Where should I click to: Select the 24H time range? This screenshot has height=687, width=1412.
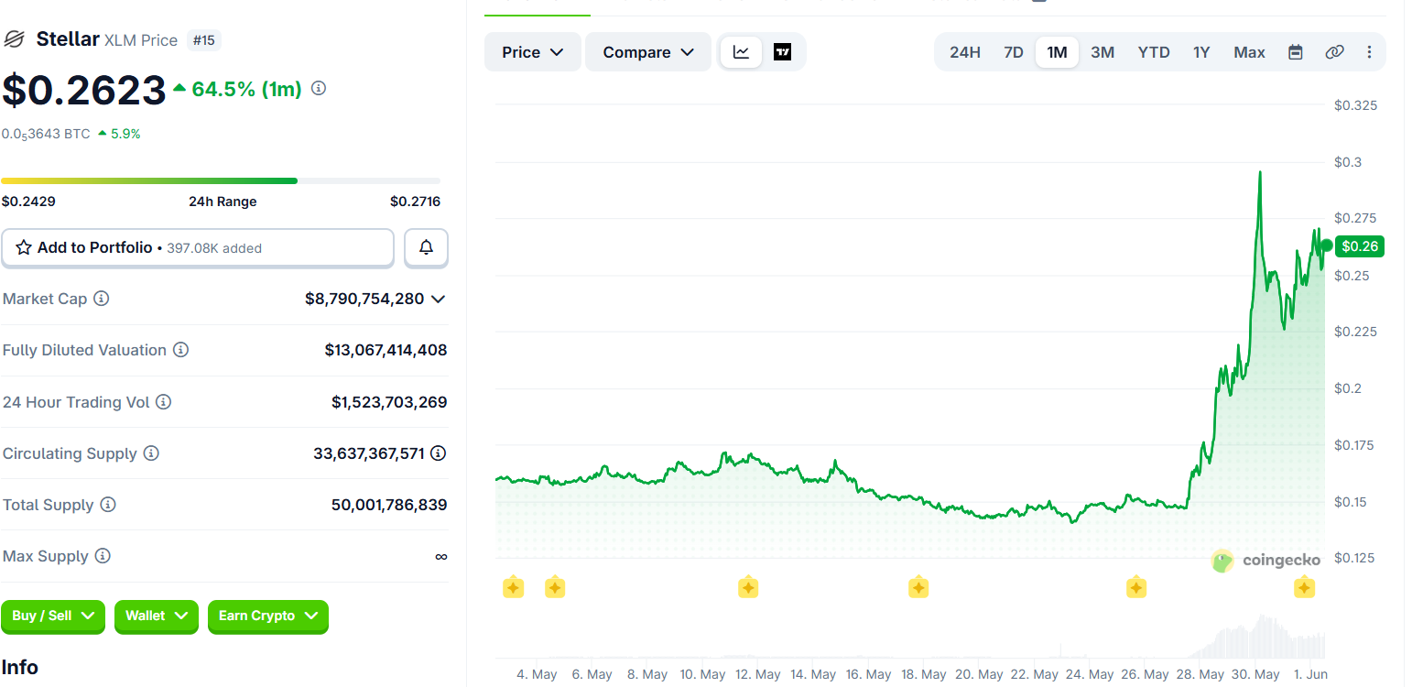point(965,52)
